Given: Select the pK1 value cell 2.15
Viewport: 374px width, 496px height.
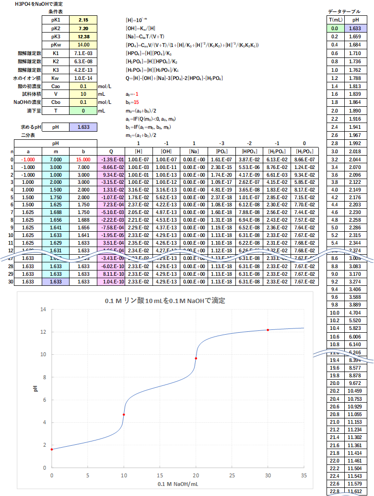Looking at the screenshot, I should (83, 20).
